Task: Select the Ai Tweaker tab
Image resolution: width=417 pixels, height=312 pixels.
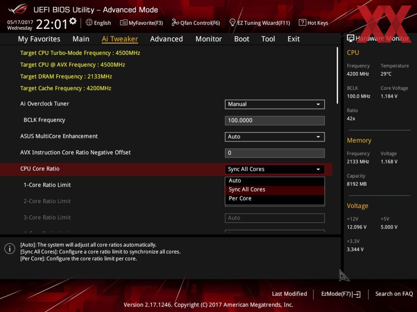Action: (120, 39)
